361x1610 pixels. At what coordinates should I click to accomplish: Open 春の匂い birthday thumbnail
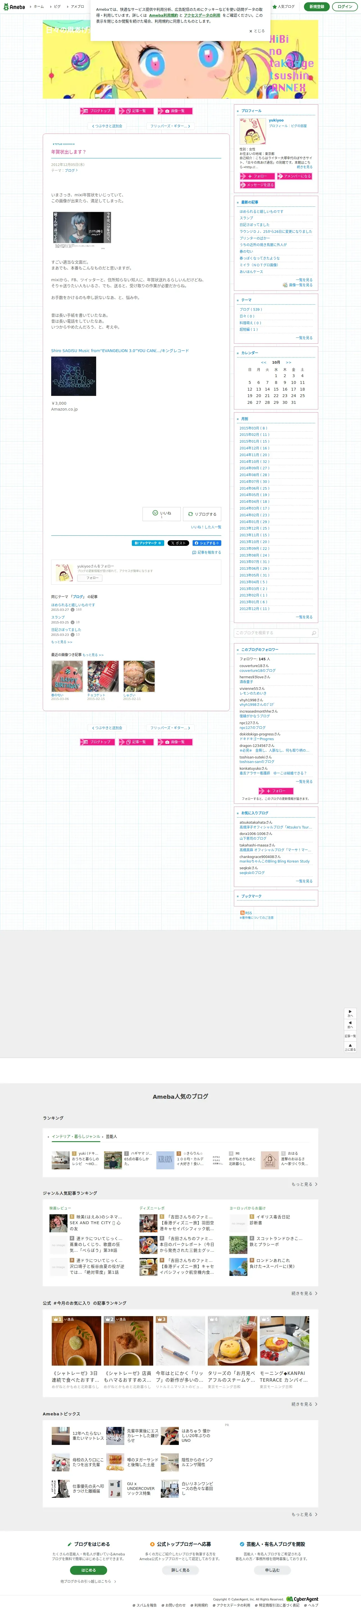67,676
